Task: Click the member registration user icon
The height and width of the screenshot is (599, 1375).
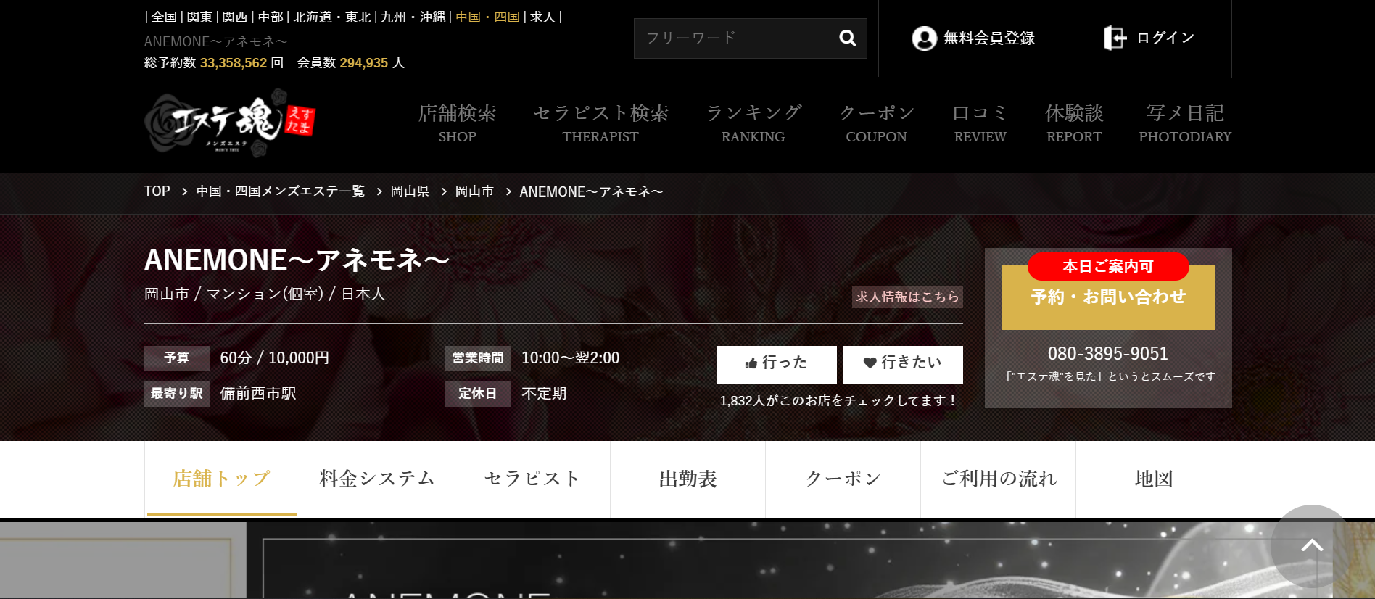Action: (924, 38)
